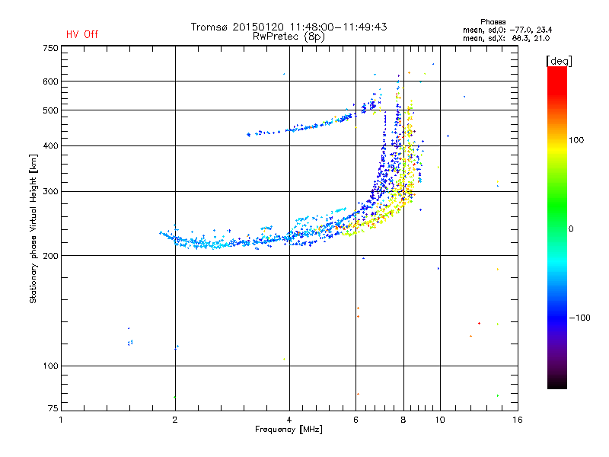Click the x-axis tick label '8'
This screenshot has height=457, width=609.
[x=403, y=420]
